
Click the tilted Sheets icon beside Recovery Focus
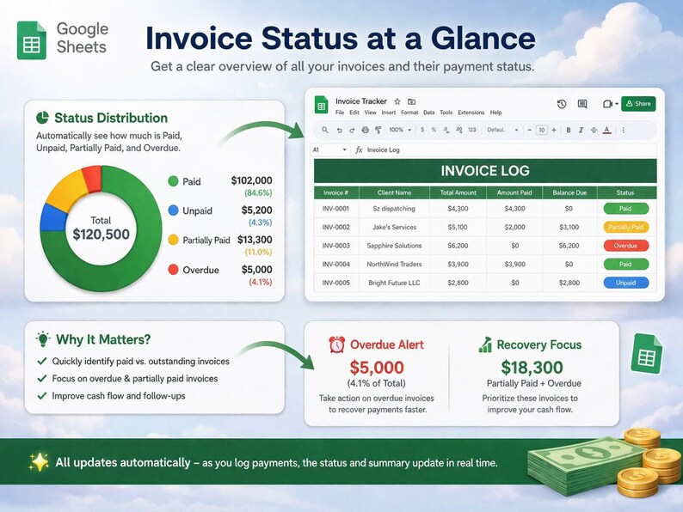[646, 354]
